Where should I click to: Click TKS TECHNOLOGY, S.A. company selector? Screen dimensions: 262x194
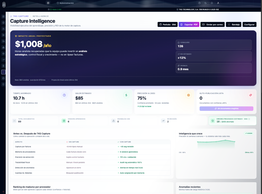(x=198, y=9)
